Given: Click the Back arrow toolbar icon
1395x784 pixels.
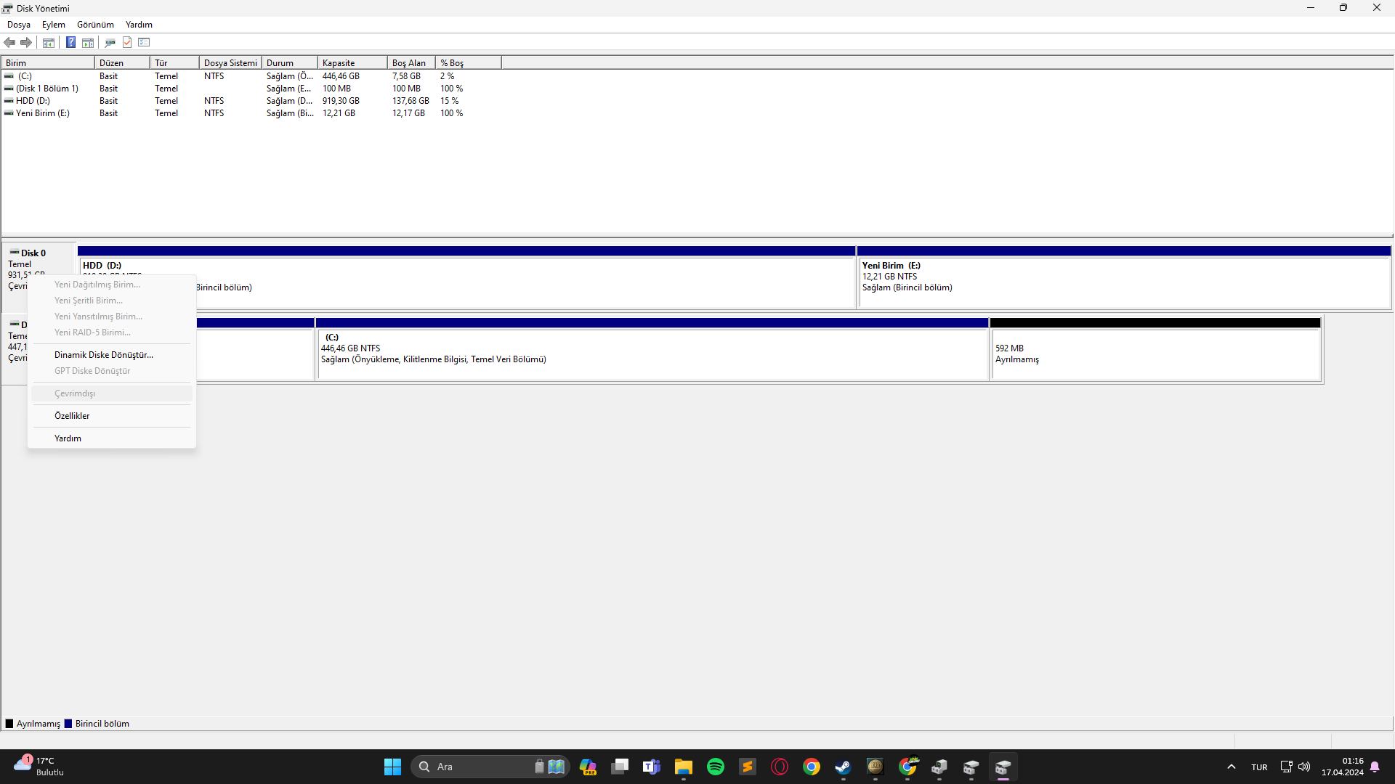Looking at the screenshot, I should click(9, 43).
